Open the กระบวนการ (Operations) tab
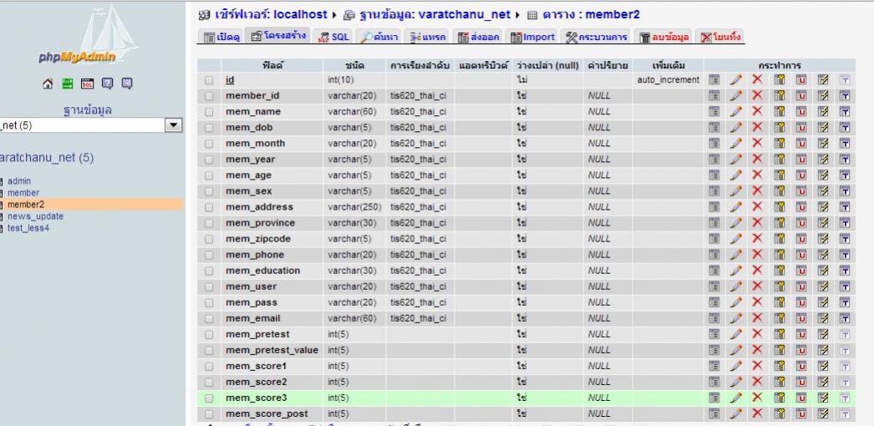Screen dimensions: 874x426 click(x=596, y=38)
